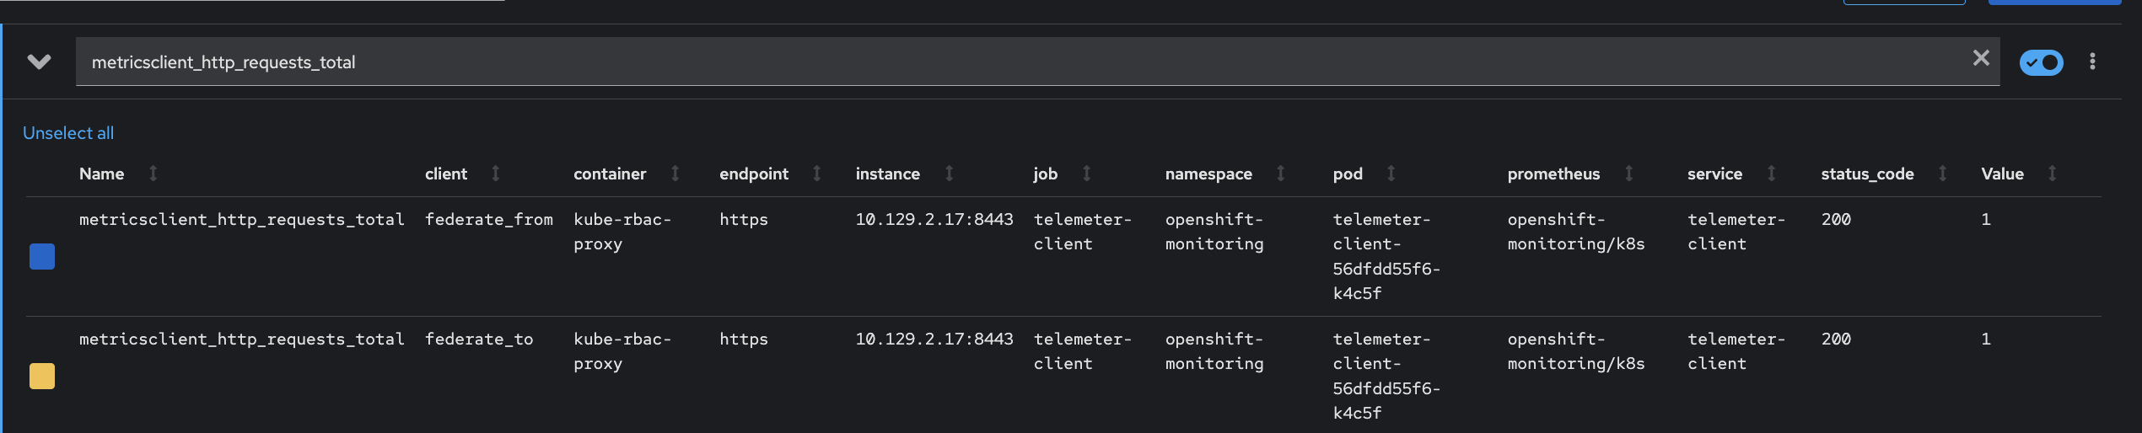Sort by namespace column sort icon
The image size is (2142, 433).
click(x=1280, y=174)
